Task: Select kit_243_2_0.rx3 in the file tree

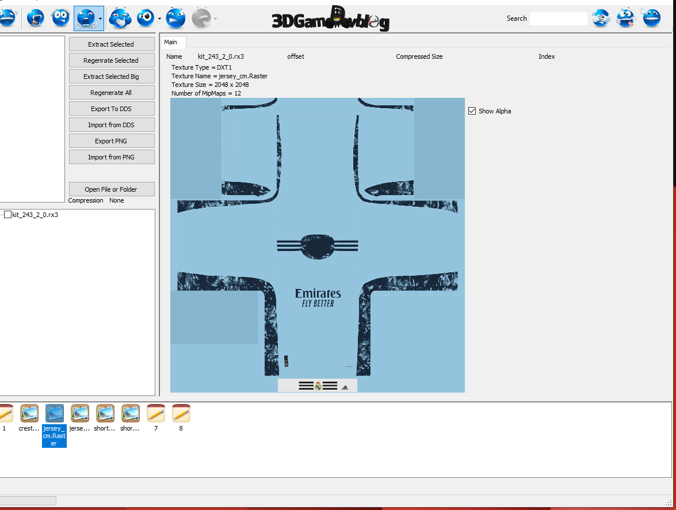Action: [35, 215]
